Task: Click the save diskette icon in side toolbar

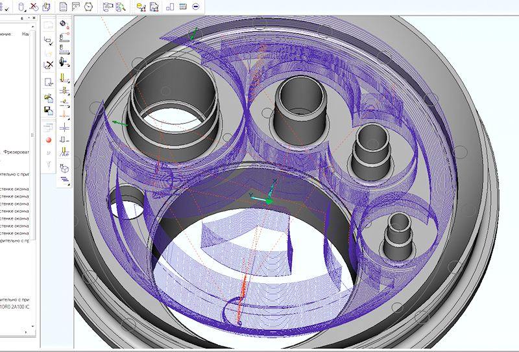Action: (49, 110)
